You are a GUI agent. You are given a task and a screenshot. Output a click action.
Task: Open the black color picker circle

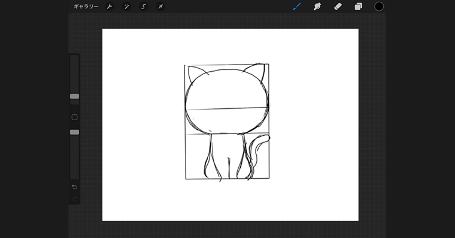point(379,7)
